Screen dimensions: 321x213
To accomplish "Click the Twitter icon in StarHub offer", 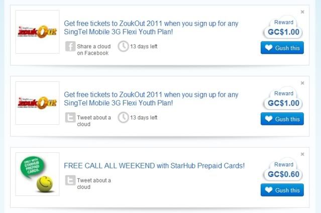I will click(x=70, y=180).
